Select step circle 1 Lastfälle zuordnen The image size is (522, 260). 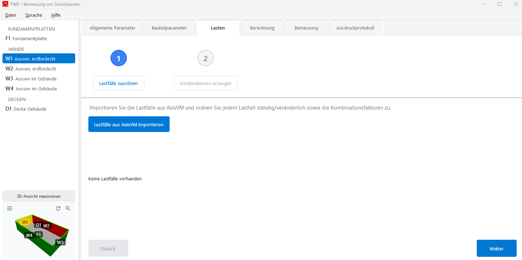point(118,58)
